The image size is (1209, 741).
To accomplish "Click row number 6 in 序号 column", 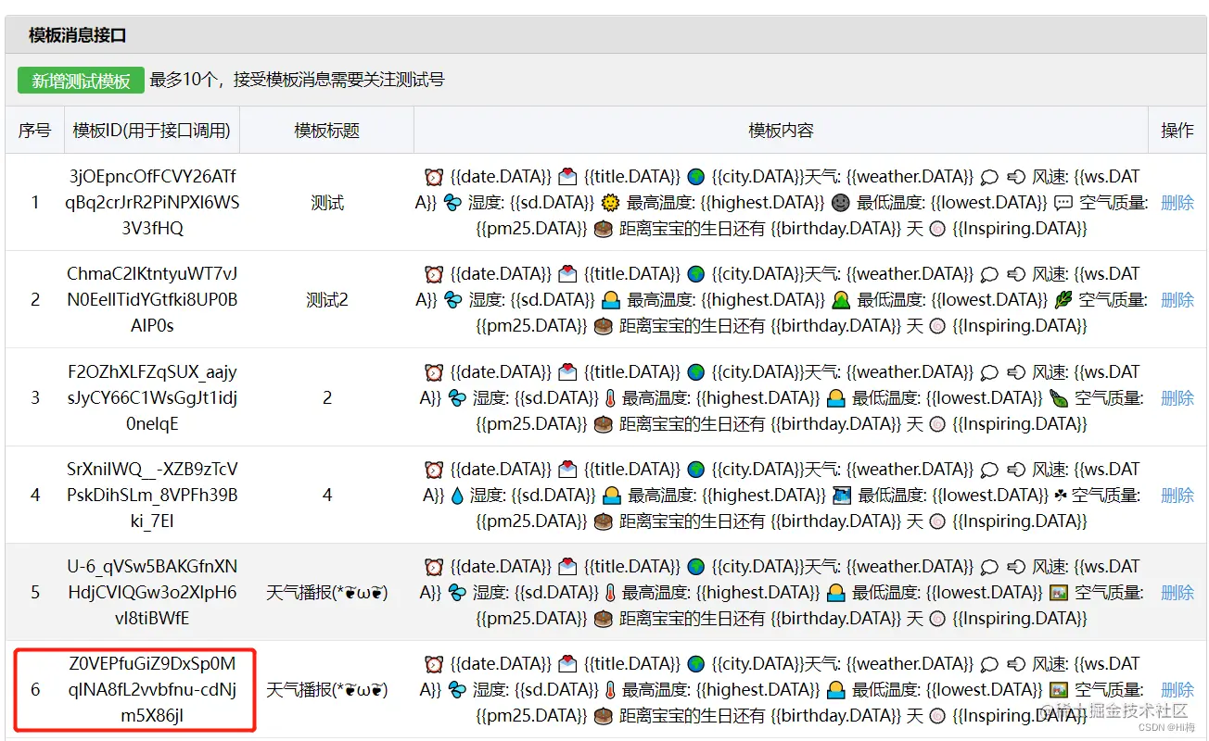I will (x=35, y=690).
